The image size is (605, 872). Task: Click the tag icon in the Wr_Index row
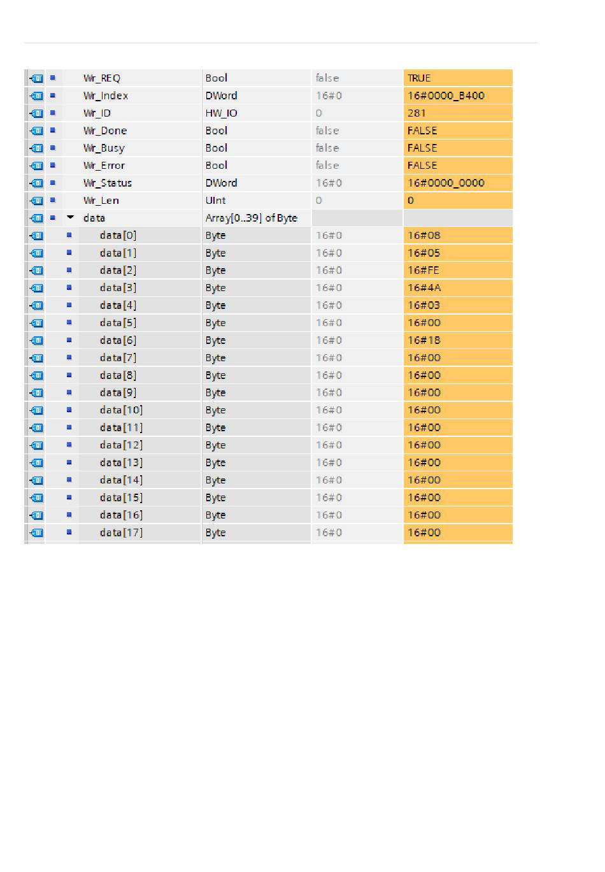tap(36, 96)
